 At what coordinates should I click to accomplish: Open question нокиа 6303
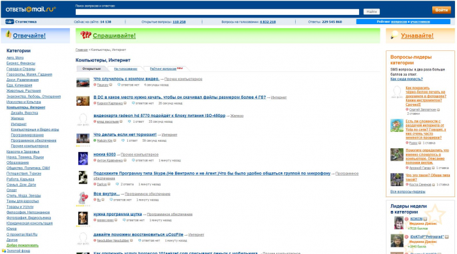tap(104, 154)
